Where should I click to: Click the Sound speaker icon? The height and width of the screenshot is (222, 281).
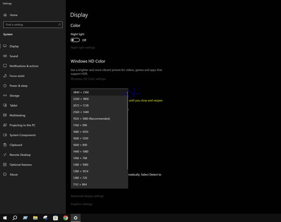(x=5, y=56)
